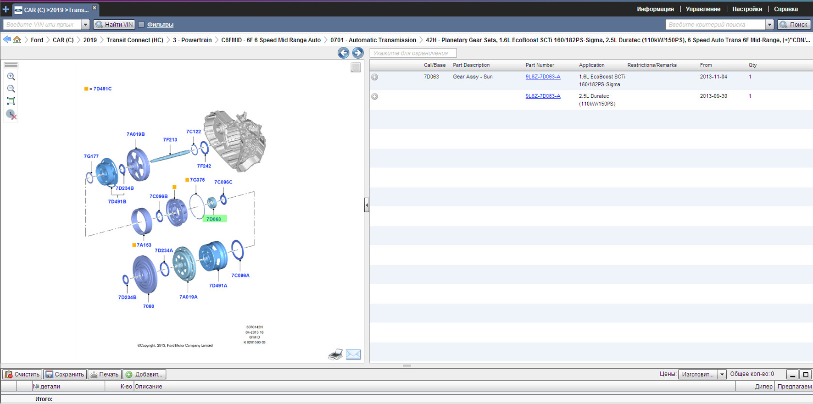Click the email envelope icon
The image size is (813, 404).
pyautogui.click(x=353, y=354)
